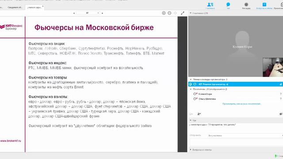Click the chat message about a 70 percent drawdown
283x159 pixels.
[x=212, y=125]
